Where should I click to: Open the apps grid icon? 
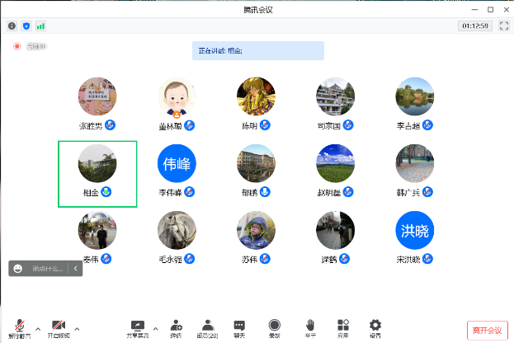point(343,326)
